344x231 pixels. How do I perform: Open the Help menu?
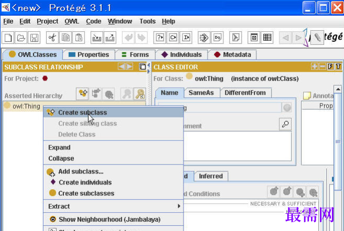(168, 21)
